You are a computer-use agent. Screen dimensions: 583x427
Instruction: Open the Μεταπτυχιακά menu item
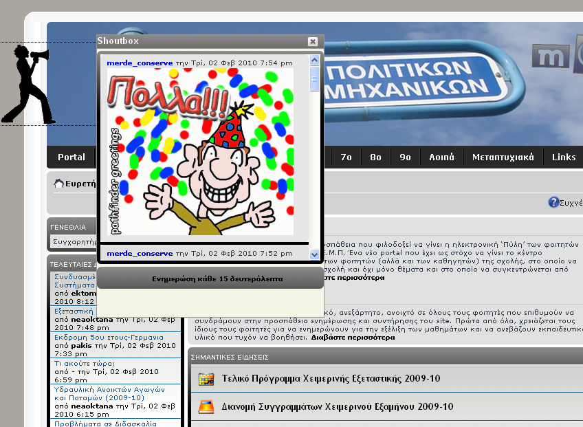503,157
